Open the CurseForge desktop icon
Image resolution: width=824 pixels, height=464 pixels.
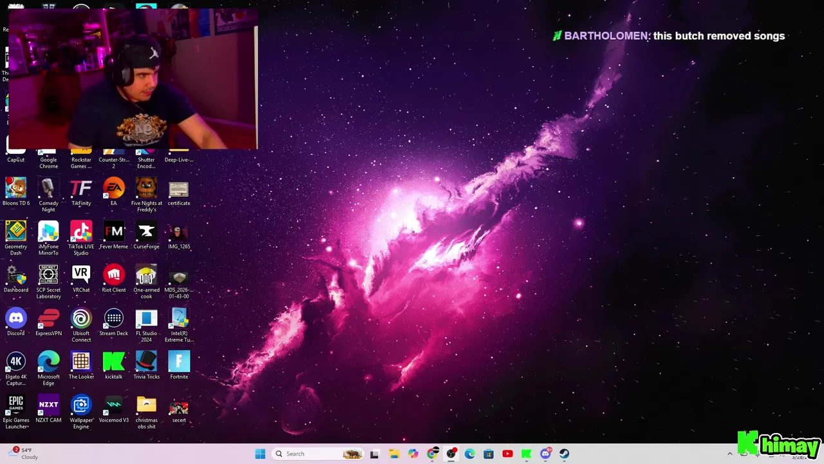point(146,235)
